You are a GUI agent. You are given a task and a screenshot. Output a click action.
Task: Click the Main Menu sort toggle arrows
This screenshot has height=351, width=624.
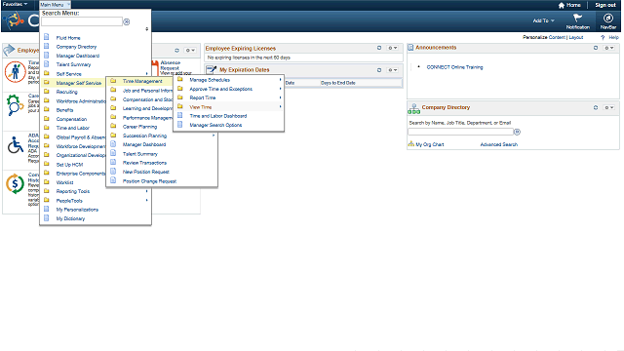(147, 29)
